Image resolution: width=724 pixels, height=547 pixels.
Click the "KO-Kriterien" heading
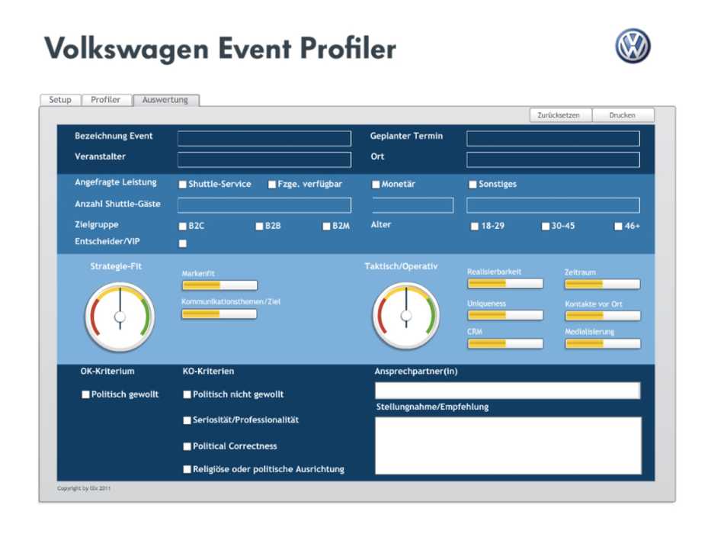(208, 372)
